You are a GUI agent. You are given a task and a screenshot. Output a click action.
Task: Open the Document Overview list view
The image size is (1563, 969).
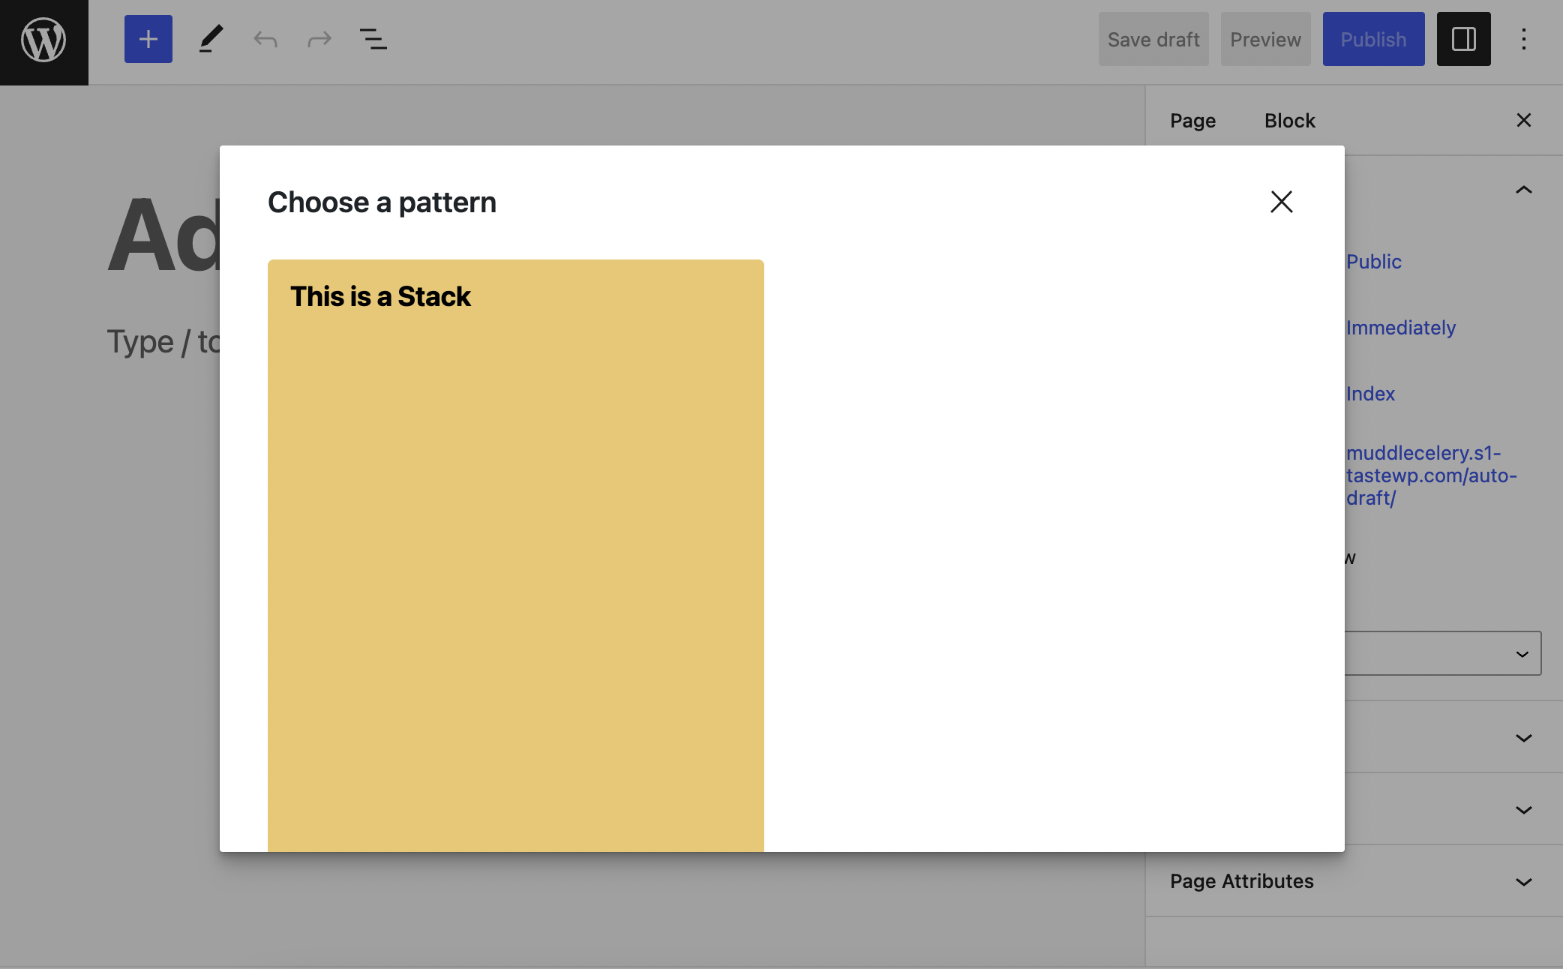click(373, 39)
